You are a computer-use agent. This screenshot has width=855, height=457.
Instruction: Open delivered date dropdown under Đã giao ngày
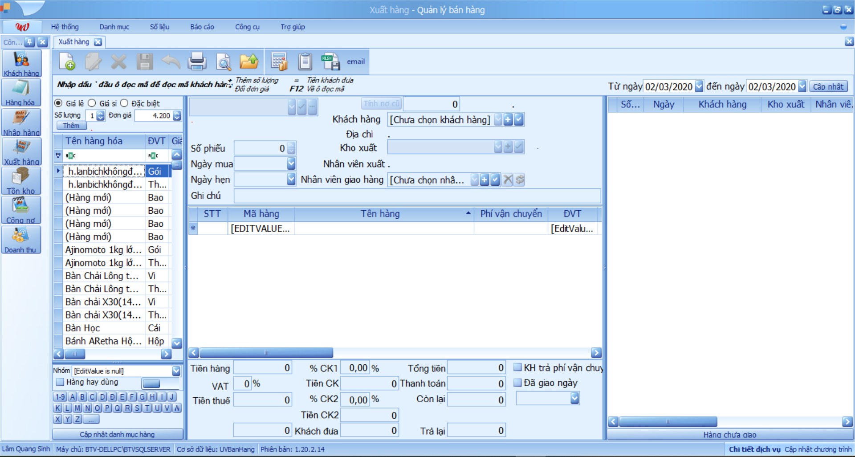pyautogui.click(x=575, y=398)
